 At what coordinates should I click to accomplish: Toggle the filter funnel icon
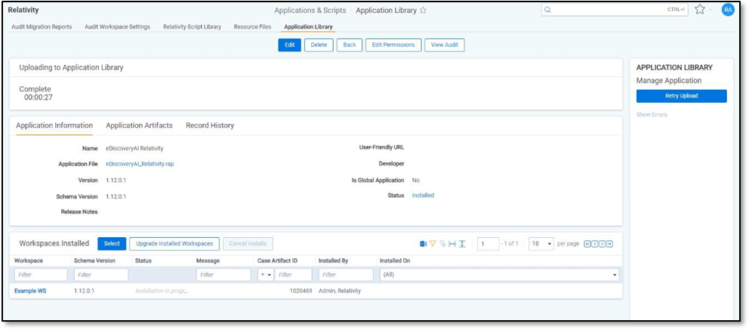coord(433,244)
